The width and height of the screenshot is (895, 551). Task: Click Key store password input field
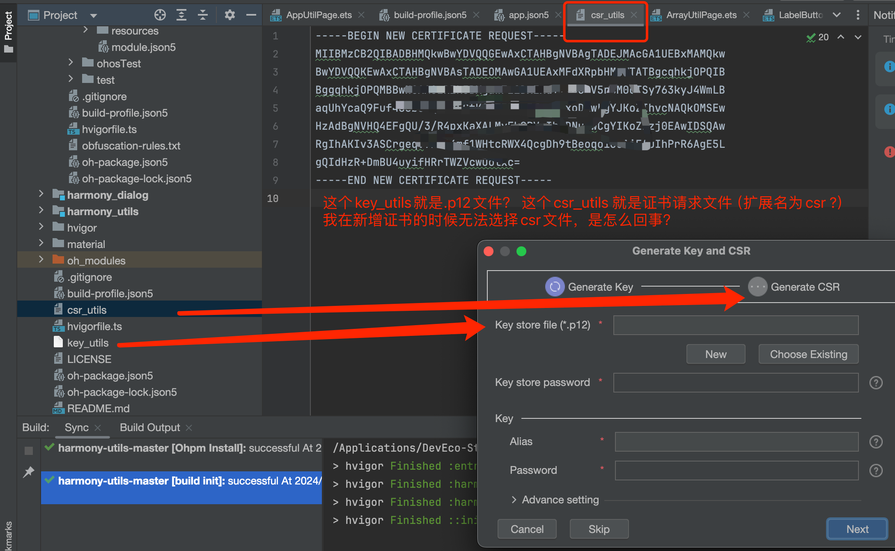coord(736,383)
